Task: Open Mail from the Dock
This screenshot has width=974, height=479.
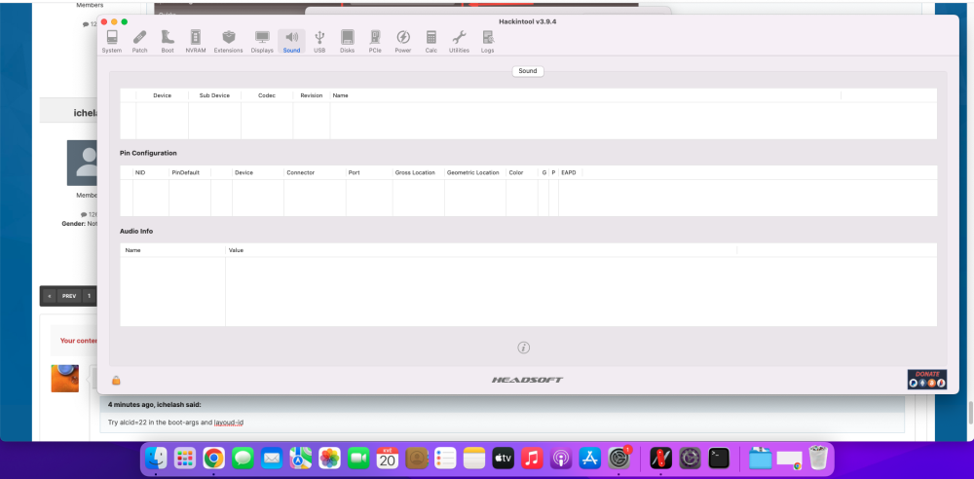Action: pos(272,459)
